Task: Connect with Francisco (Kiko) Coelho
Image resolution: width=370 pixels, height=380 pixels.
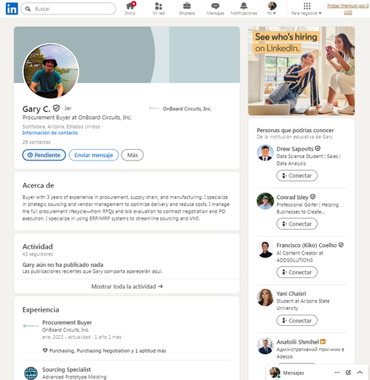Action: click(x=297, y=272)
